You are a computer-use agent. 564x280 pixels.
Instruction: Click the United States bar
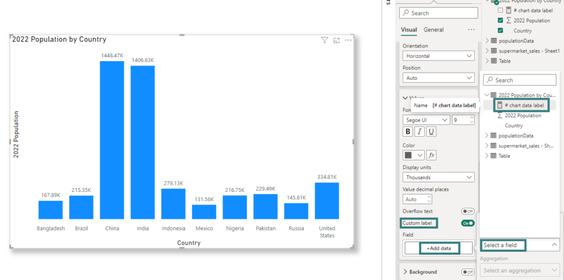tap(327, 201)
